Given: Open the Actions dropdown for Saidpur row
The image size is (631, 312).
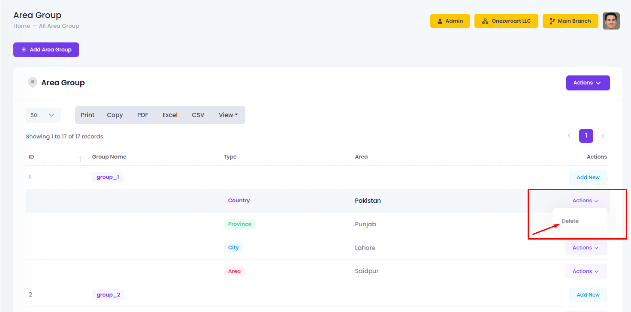Looking at the screenshot, I should [586, 271].
